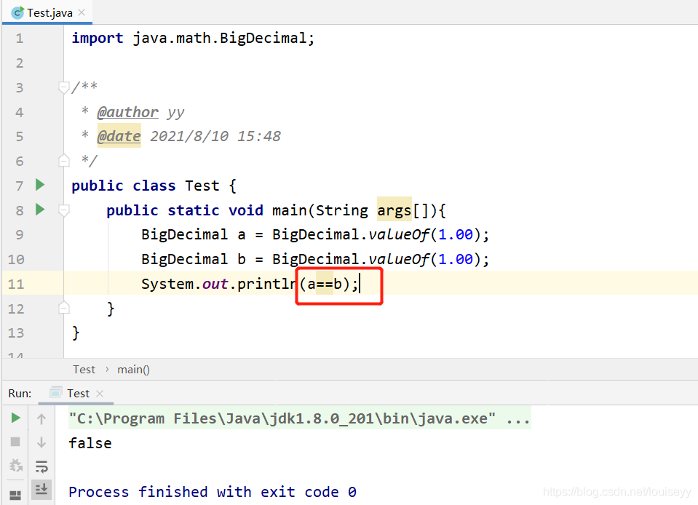Click the args parameter in main
Viewport: 698px width, 505px height.
click(x=394, y=210)
